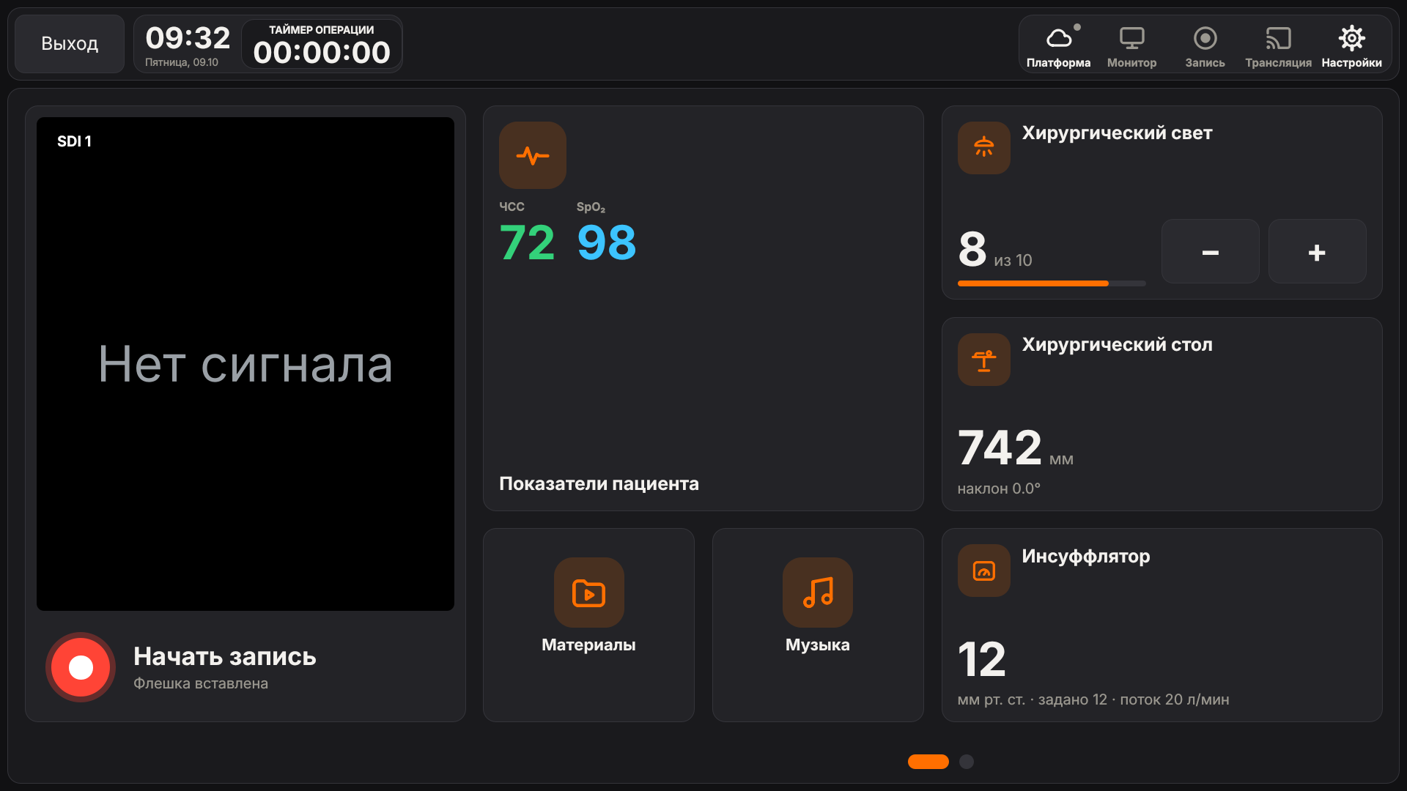1407x791 pixels.
Task: Switch to the second page indicator dot
Action: pos(967,762)
